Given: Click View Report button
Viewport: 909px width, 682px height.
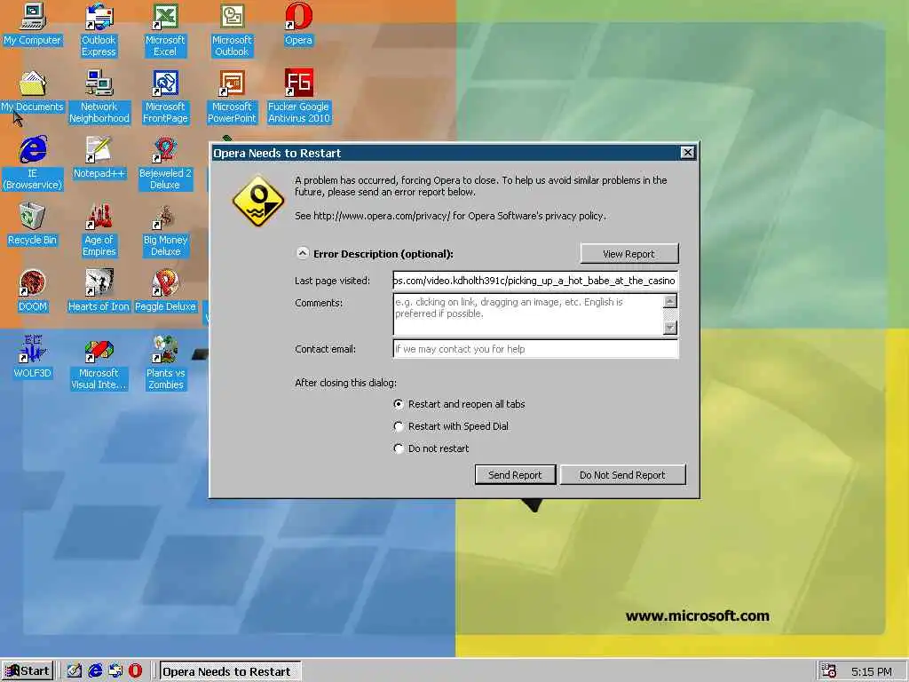Looking at the screenshot, I should [629, 254].
